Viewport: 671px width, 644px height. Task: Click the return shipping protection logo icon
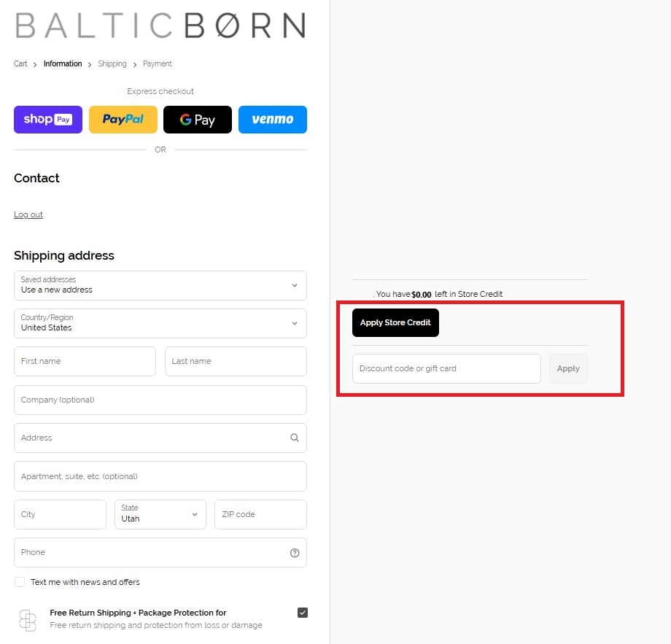click(x=27, y=620)
